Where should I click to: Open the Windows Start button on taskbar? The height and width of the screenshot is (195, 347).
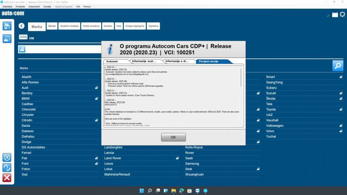tap(142, 190)
